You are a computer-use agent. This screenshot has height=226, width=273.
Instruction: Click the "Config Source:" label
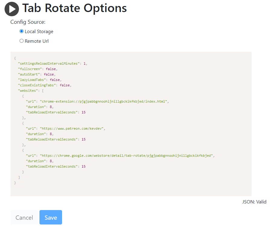pyautogui.click(x=28, y=22)
